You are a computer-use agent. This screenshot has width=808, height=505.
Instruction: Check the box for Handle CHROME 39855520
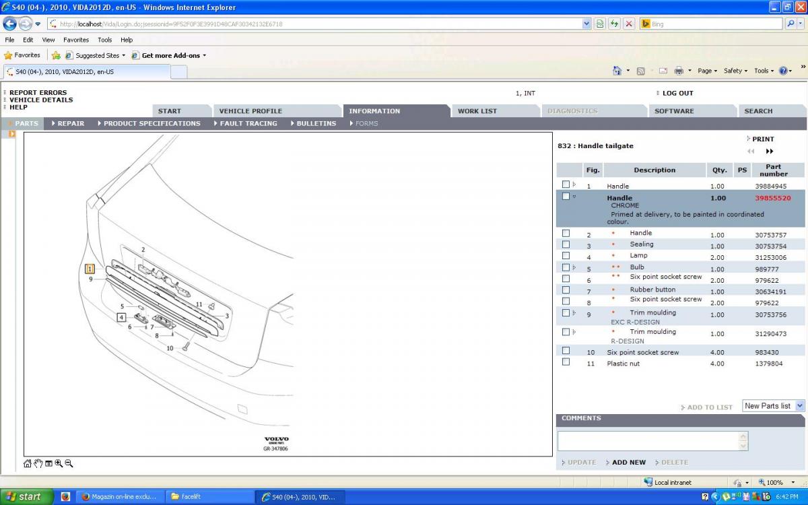(566, 197)
